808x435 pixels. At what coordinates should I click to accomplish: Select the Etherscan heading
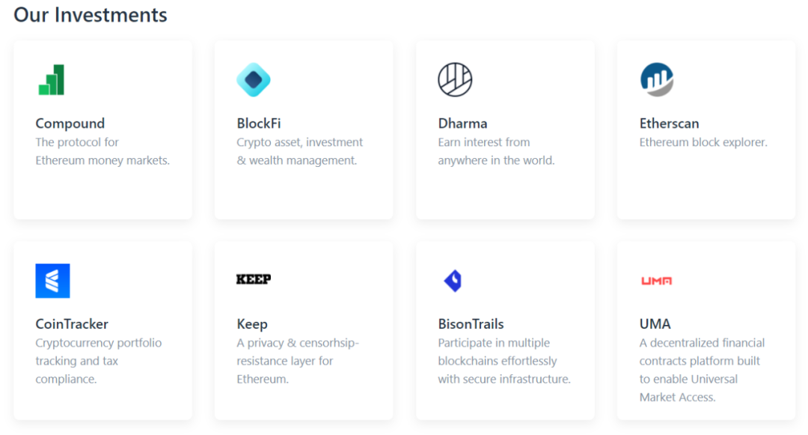(670, 124)
